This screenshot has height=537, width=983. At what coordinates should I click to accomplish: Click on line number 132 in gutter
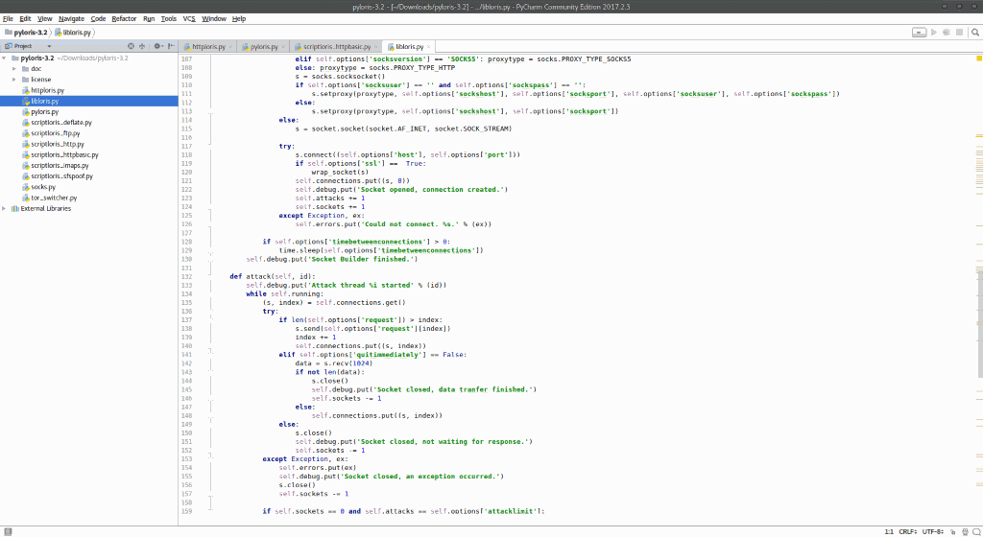click(x=186, y=276)
